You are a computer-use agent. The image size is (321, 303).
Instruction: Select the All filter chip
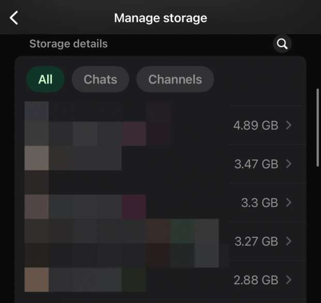coord(46,79)
